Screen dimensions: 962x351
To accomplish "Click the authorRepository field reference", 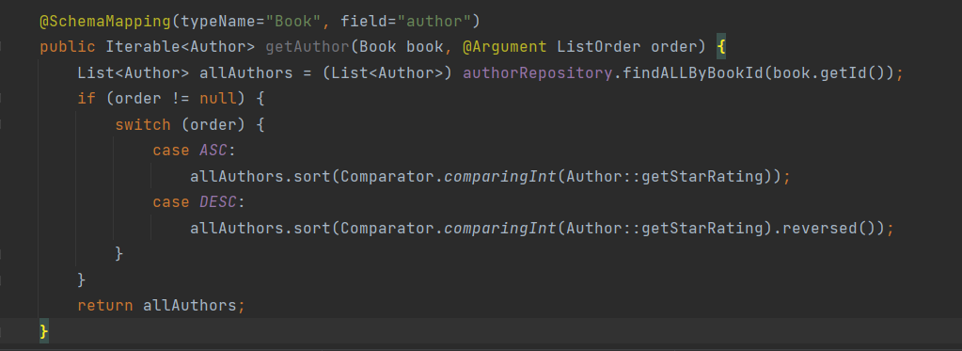I will coord(538,73).
